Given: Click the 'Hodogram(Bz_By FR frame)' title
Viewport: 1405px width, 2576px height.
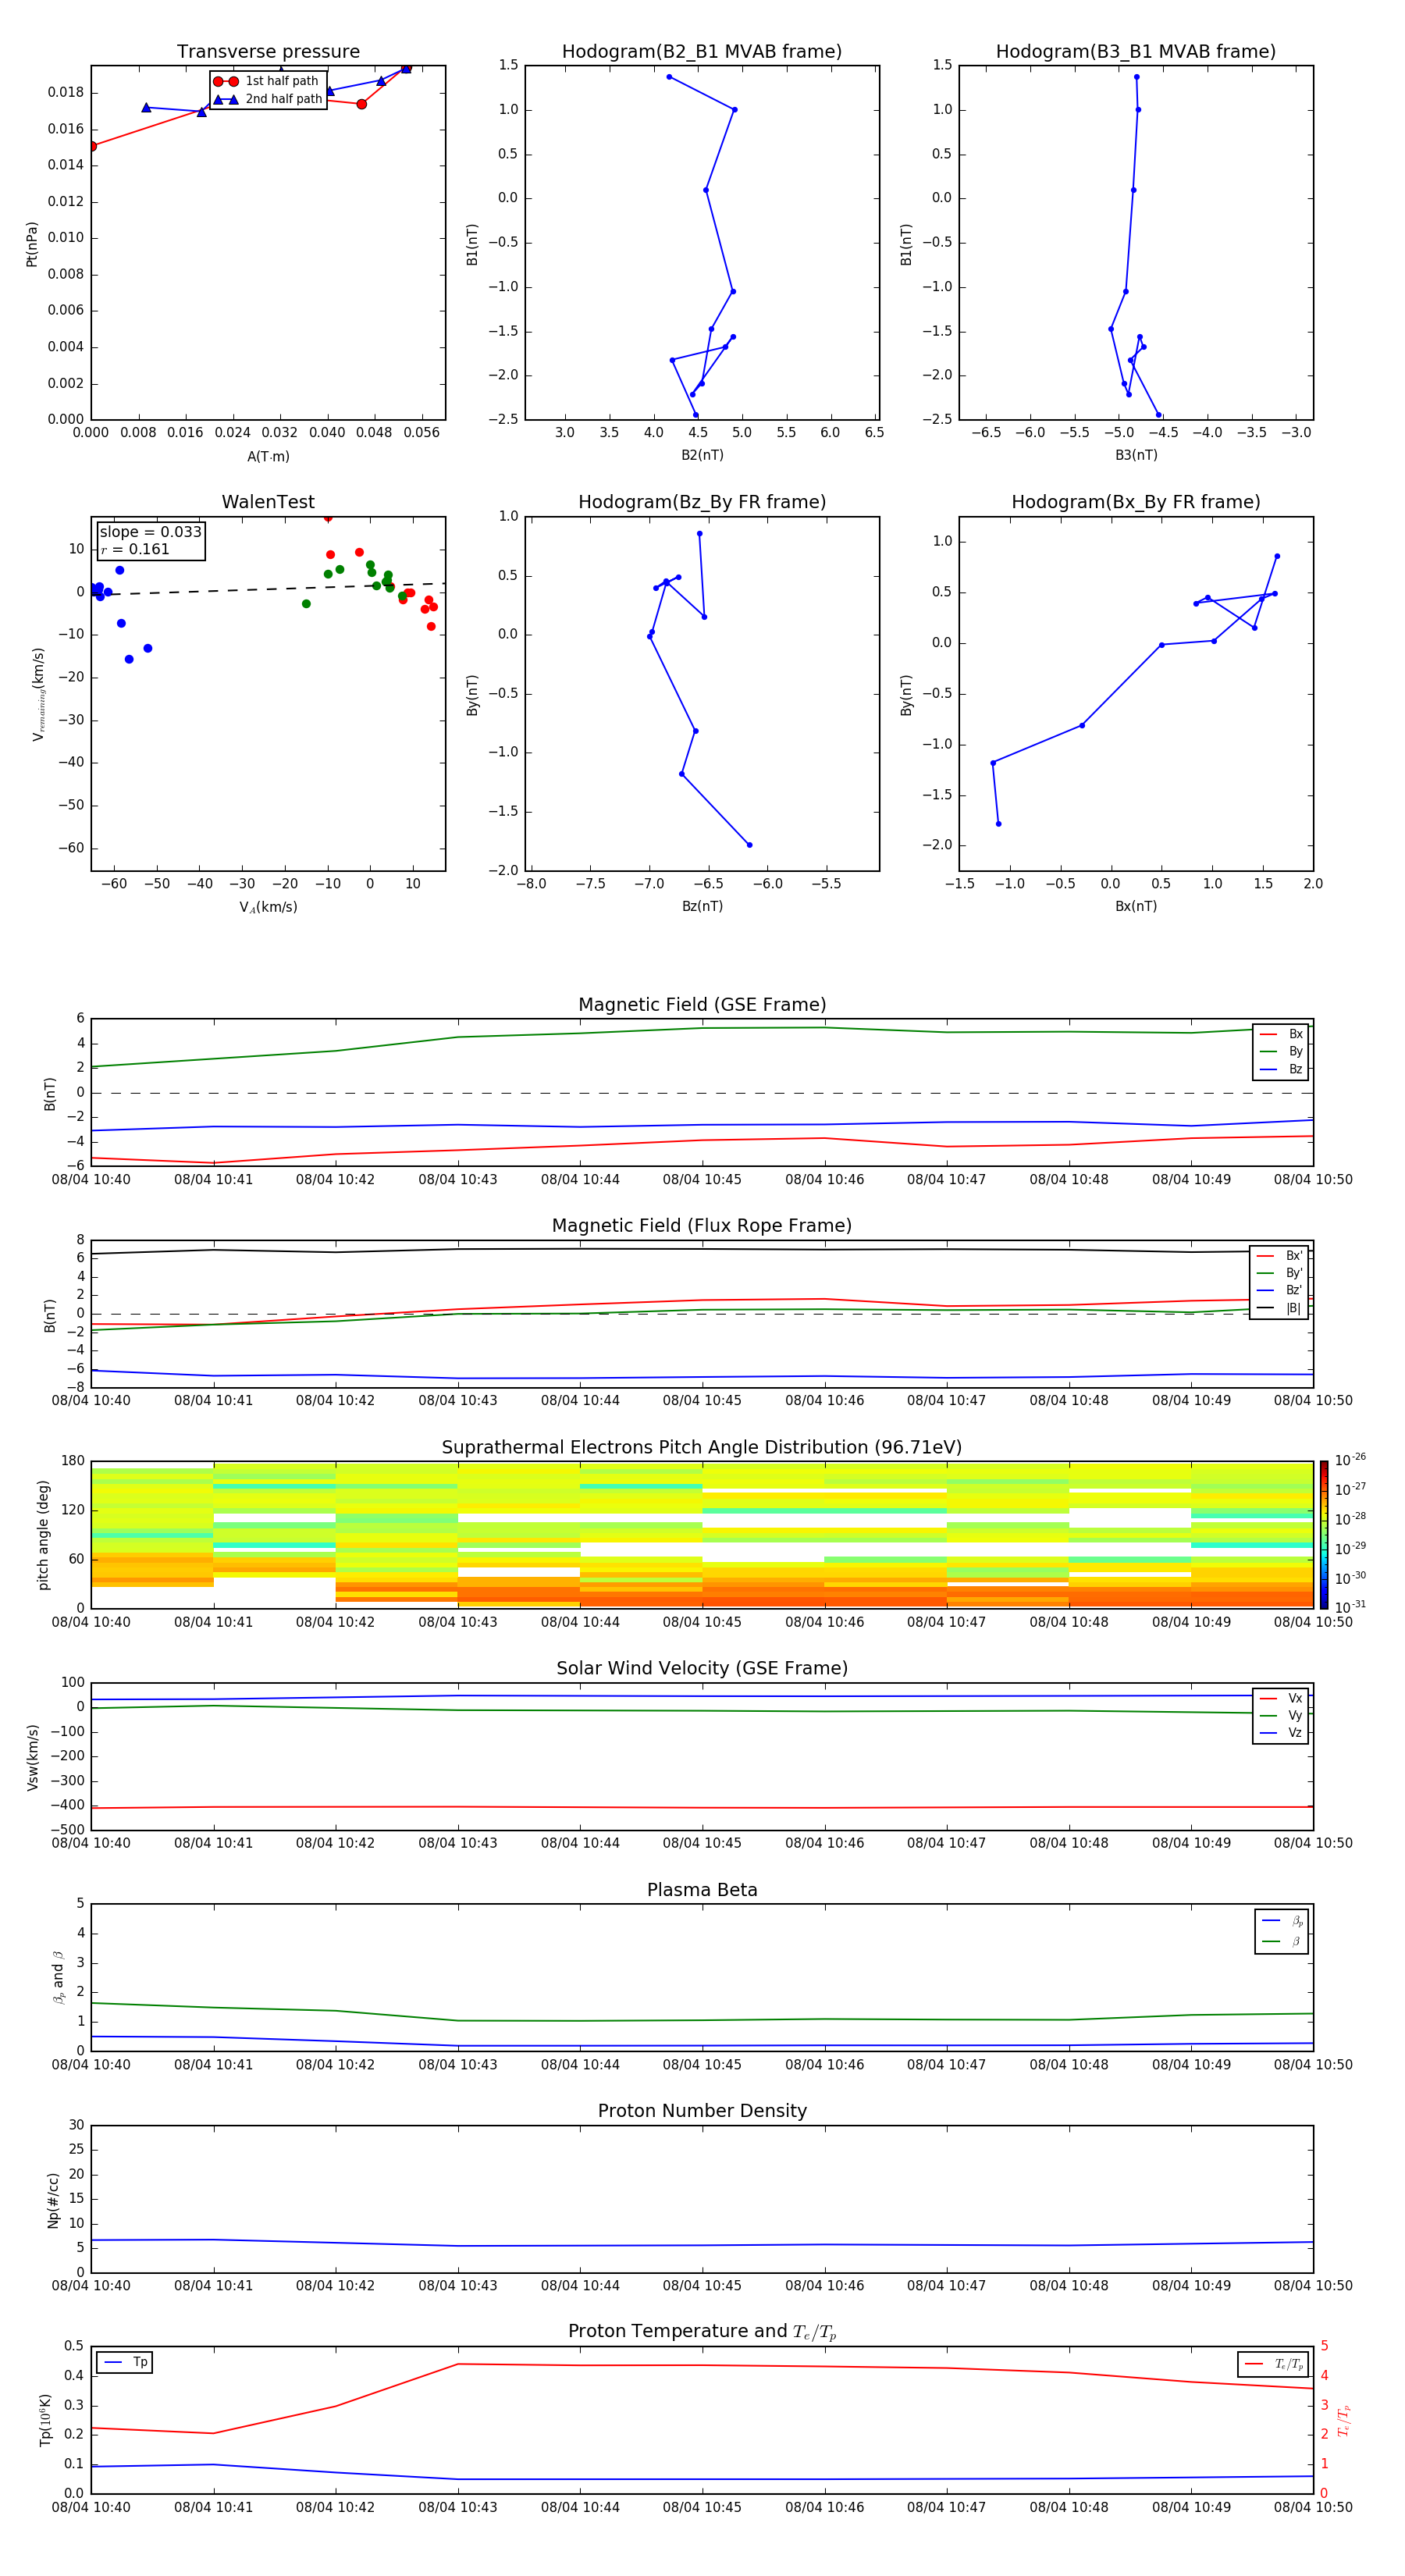Looking at the screenshot, I should pyautogui.click(x=702, y=502).
